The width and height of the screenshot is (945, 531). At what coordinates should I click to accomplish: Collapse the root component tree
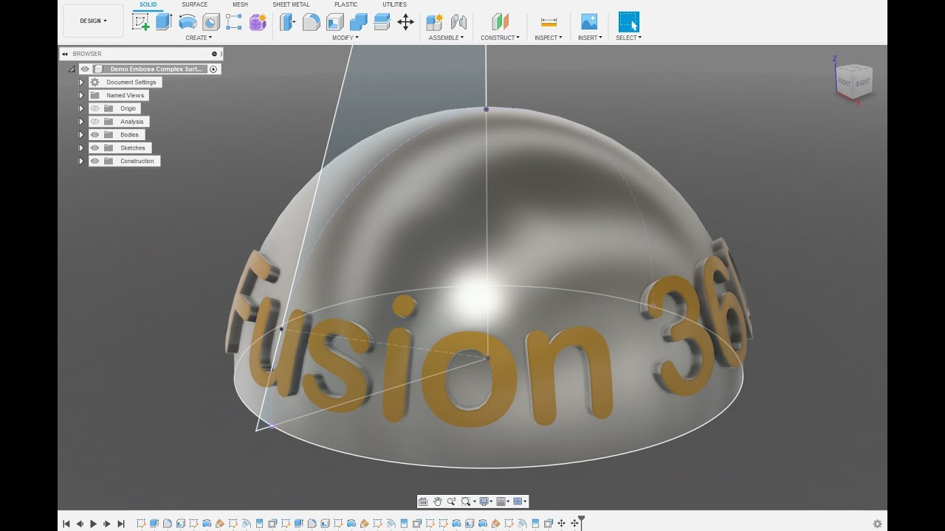72,69
